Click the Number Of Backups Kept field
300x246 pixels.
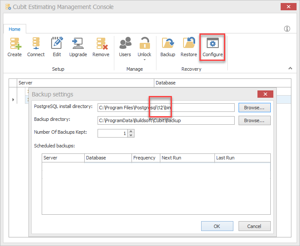coord(113,133)
